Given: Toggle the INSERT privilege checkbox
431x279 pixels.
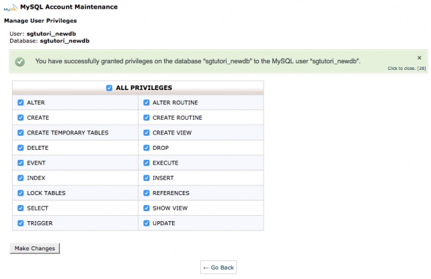Looking at the screenshot, I should coord(146,178).
